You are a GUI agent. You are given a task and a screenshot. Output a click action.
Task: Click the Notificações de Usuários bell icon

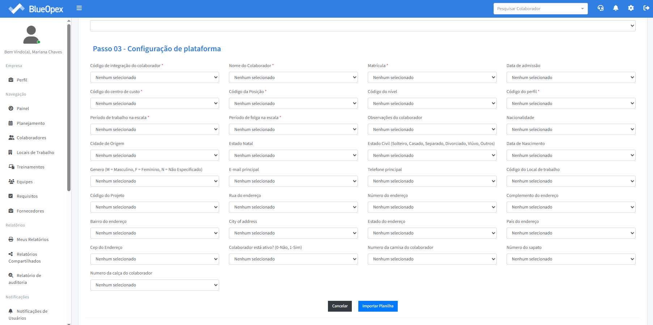pos(11,311)
